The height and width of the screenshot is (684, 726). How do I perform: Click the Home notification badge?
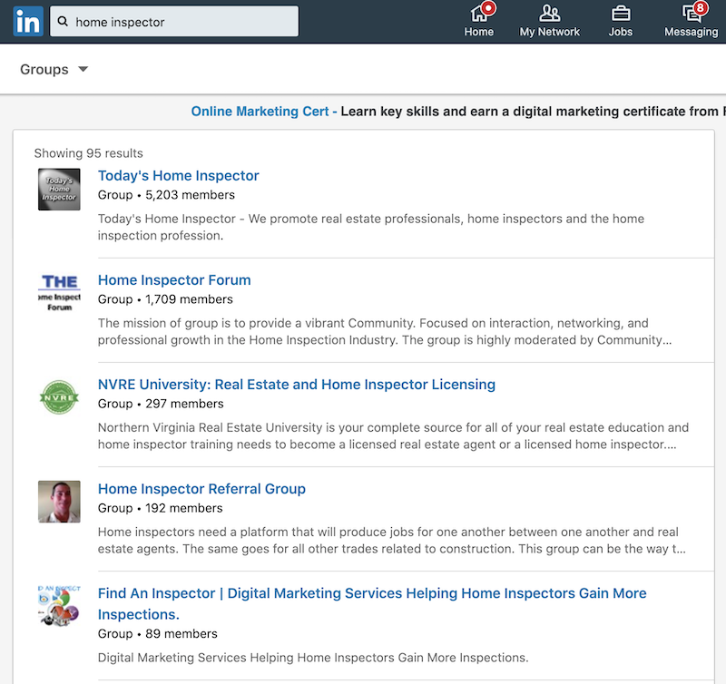point(488,7)
